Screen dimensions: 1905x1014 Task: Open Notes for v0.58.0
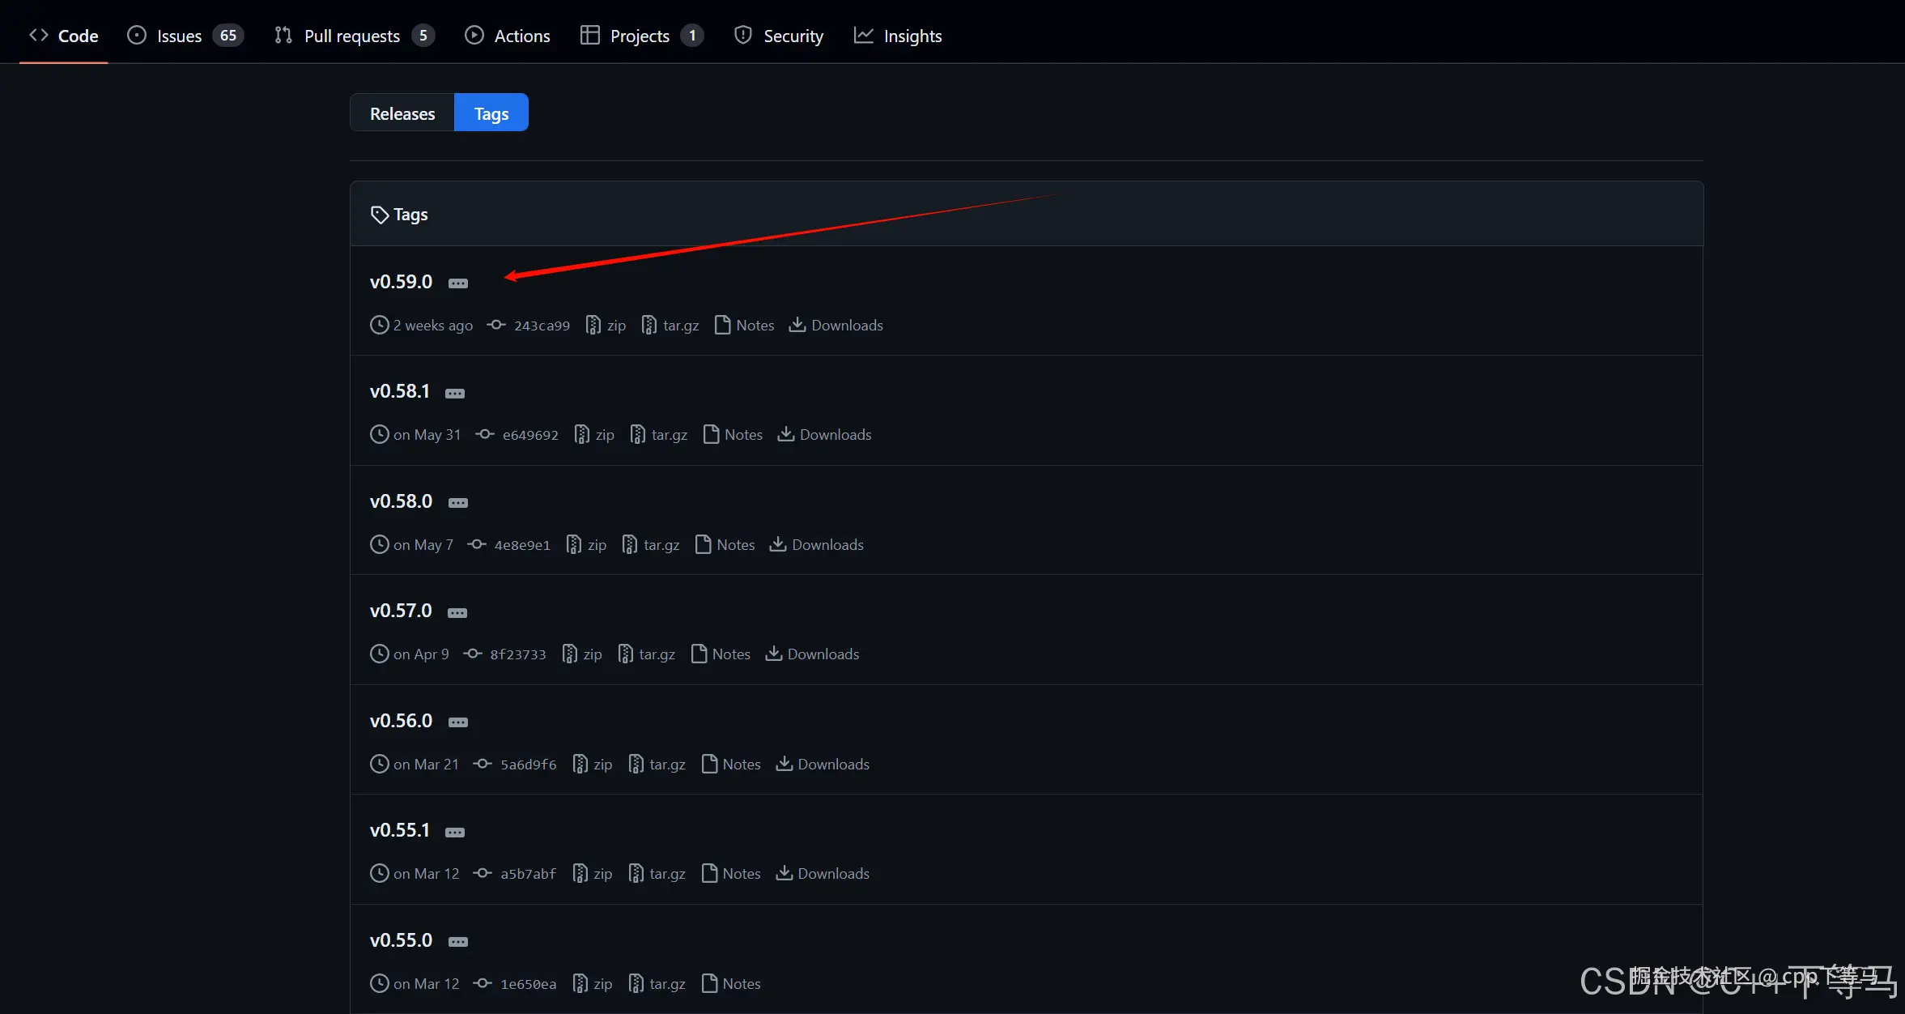tap(735, 545)
